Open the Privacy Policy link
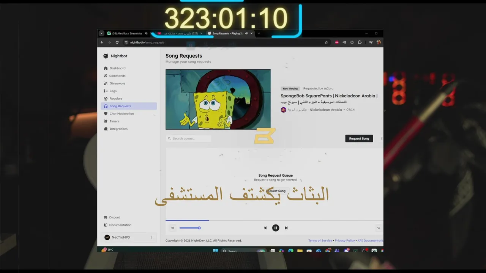Screen dimensions: 486x273 point(345,240)
